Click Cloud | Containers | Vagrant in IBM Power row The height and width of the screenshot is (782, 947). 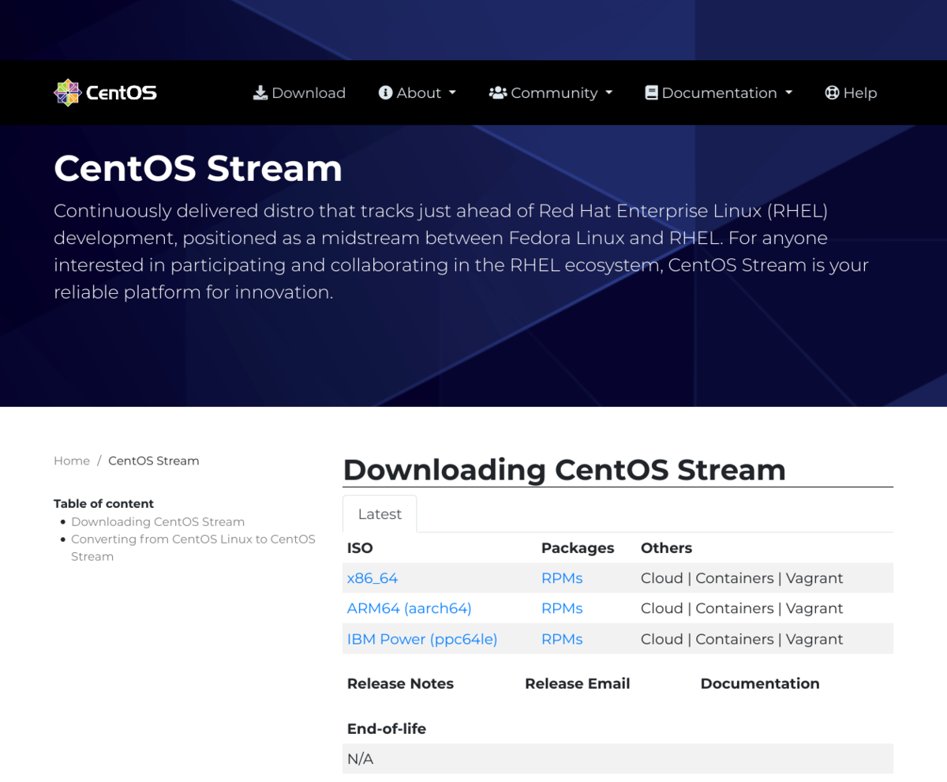pos(742,639)
